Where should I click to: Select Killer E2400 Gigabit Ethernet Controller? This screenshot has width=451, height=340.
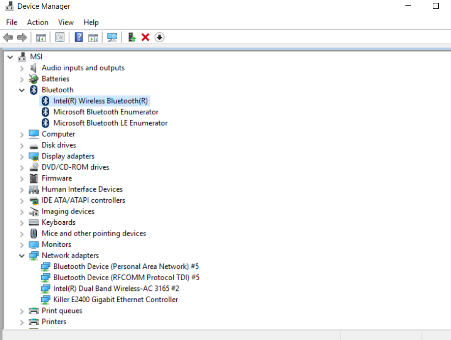[115, 299]
